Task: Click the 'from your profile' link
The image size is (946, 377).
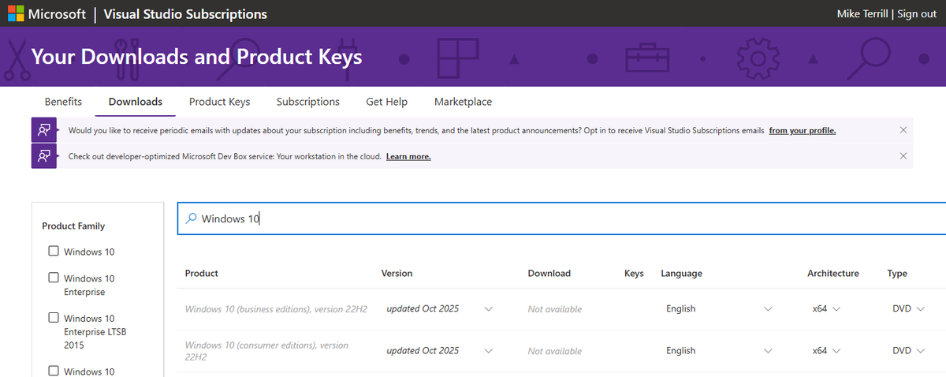Action: point(803,130)
